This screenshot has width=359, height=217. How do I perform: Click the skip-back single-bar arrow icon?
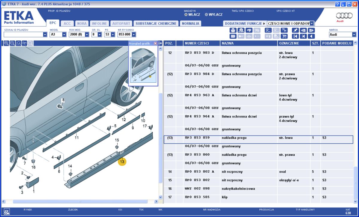click(x=303, y=36)
